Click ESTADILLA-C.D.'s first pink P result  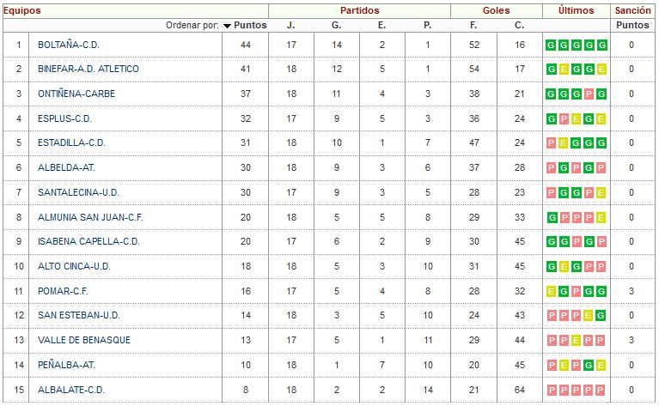[x=551, y=143]
